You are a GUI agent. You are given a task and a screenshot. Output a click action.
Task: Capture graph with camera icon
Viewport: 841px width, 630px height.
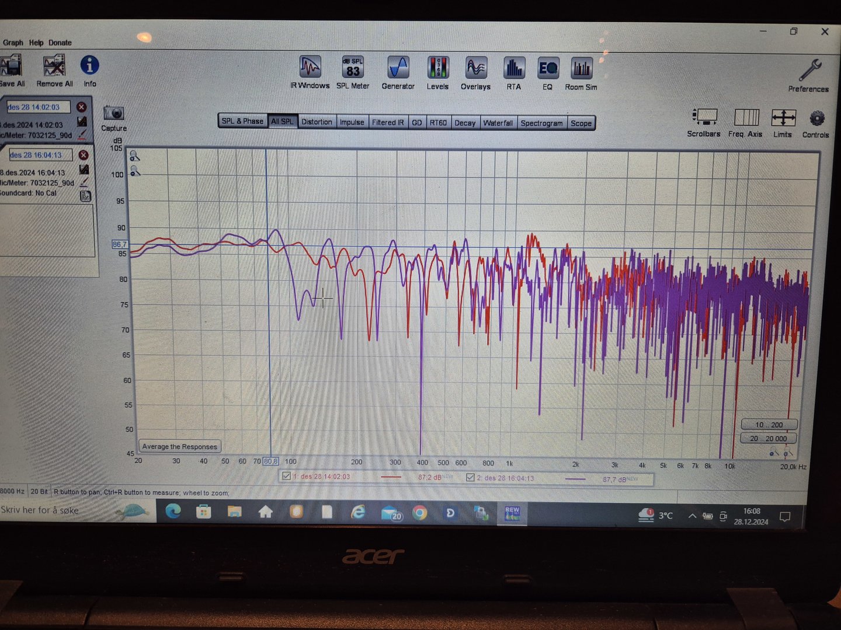point(113,113)
